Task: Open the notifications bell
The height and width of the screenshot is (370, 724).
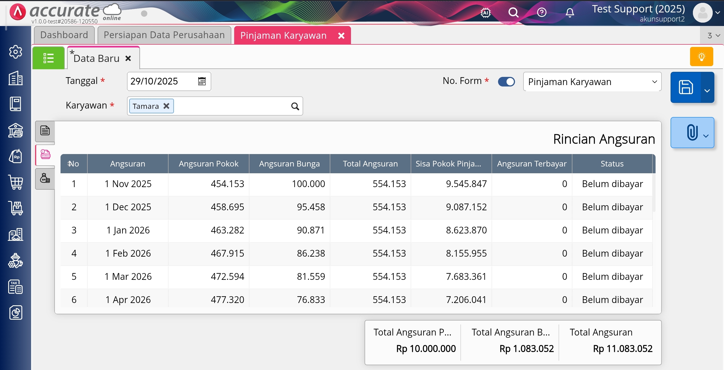Action: tap(570, 12)
